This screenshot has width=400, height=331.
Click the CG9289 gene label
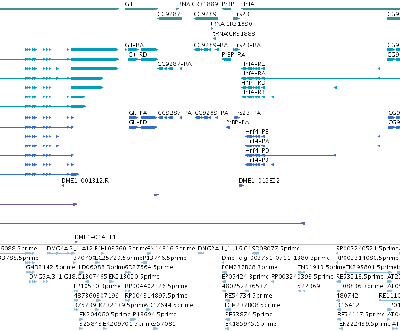tap(205, 14)
